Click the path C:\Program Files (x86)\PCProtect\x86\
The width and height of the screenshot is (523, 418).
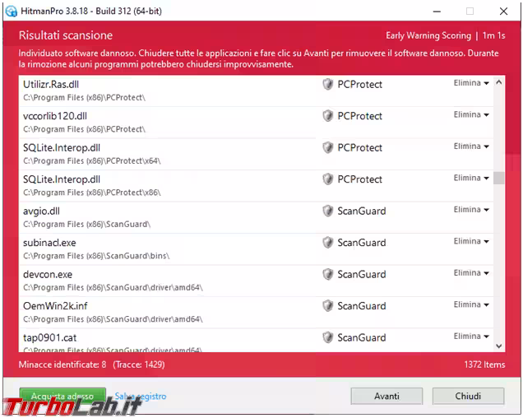point(92,193)
